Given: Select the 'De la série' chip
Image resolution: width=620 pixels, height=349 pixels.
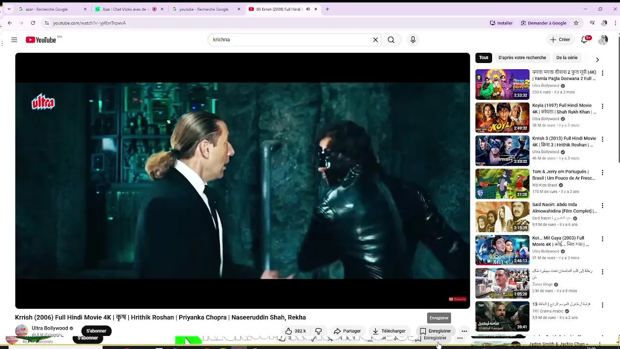Looking at the screenshot, I should [x=567, y=58].
